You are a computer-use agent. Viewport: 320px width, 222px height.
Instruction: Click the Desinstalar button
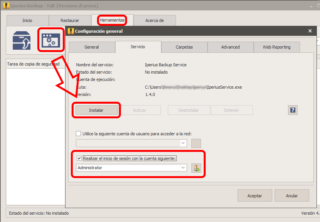(x=189, y=110)
